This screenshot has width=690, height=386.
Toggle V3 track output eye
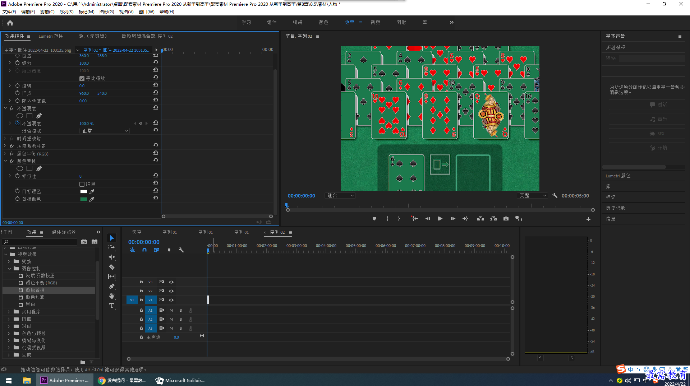click(x=171, y=282)
